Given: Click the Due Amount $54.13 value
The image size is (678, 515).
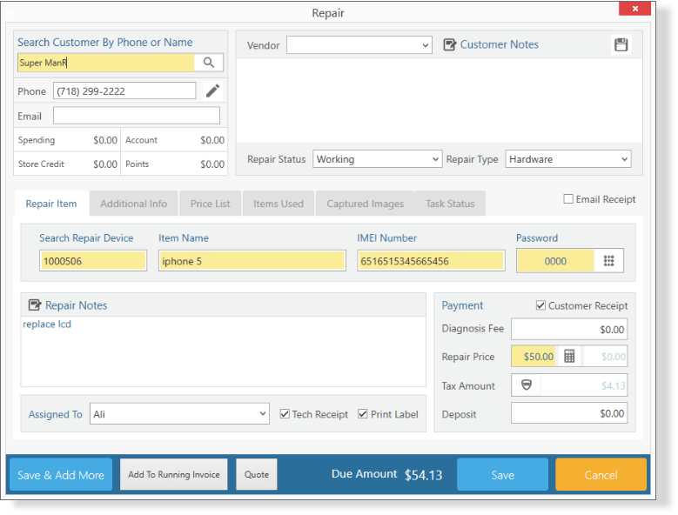Looking at the screenshot, I should tap(423, 475).
